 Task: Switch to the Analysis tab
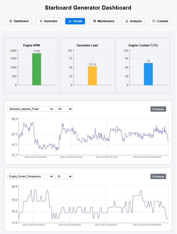coord(133,21)
